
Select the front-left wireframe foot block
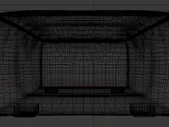(26, 110)
